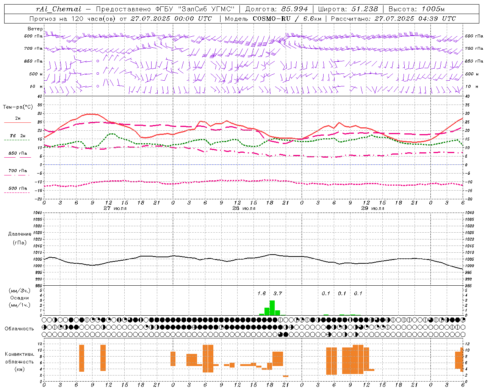This screenshot has height=388, width=485.
Task: Click the dashed line sample under Td 2м
Action: click(17, 140)
